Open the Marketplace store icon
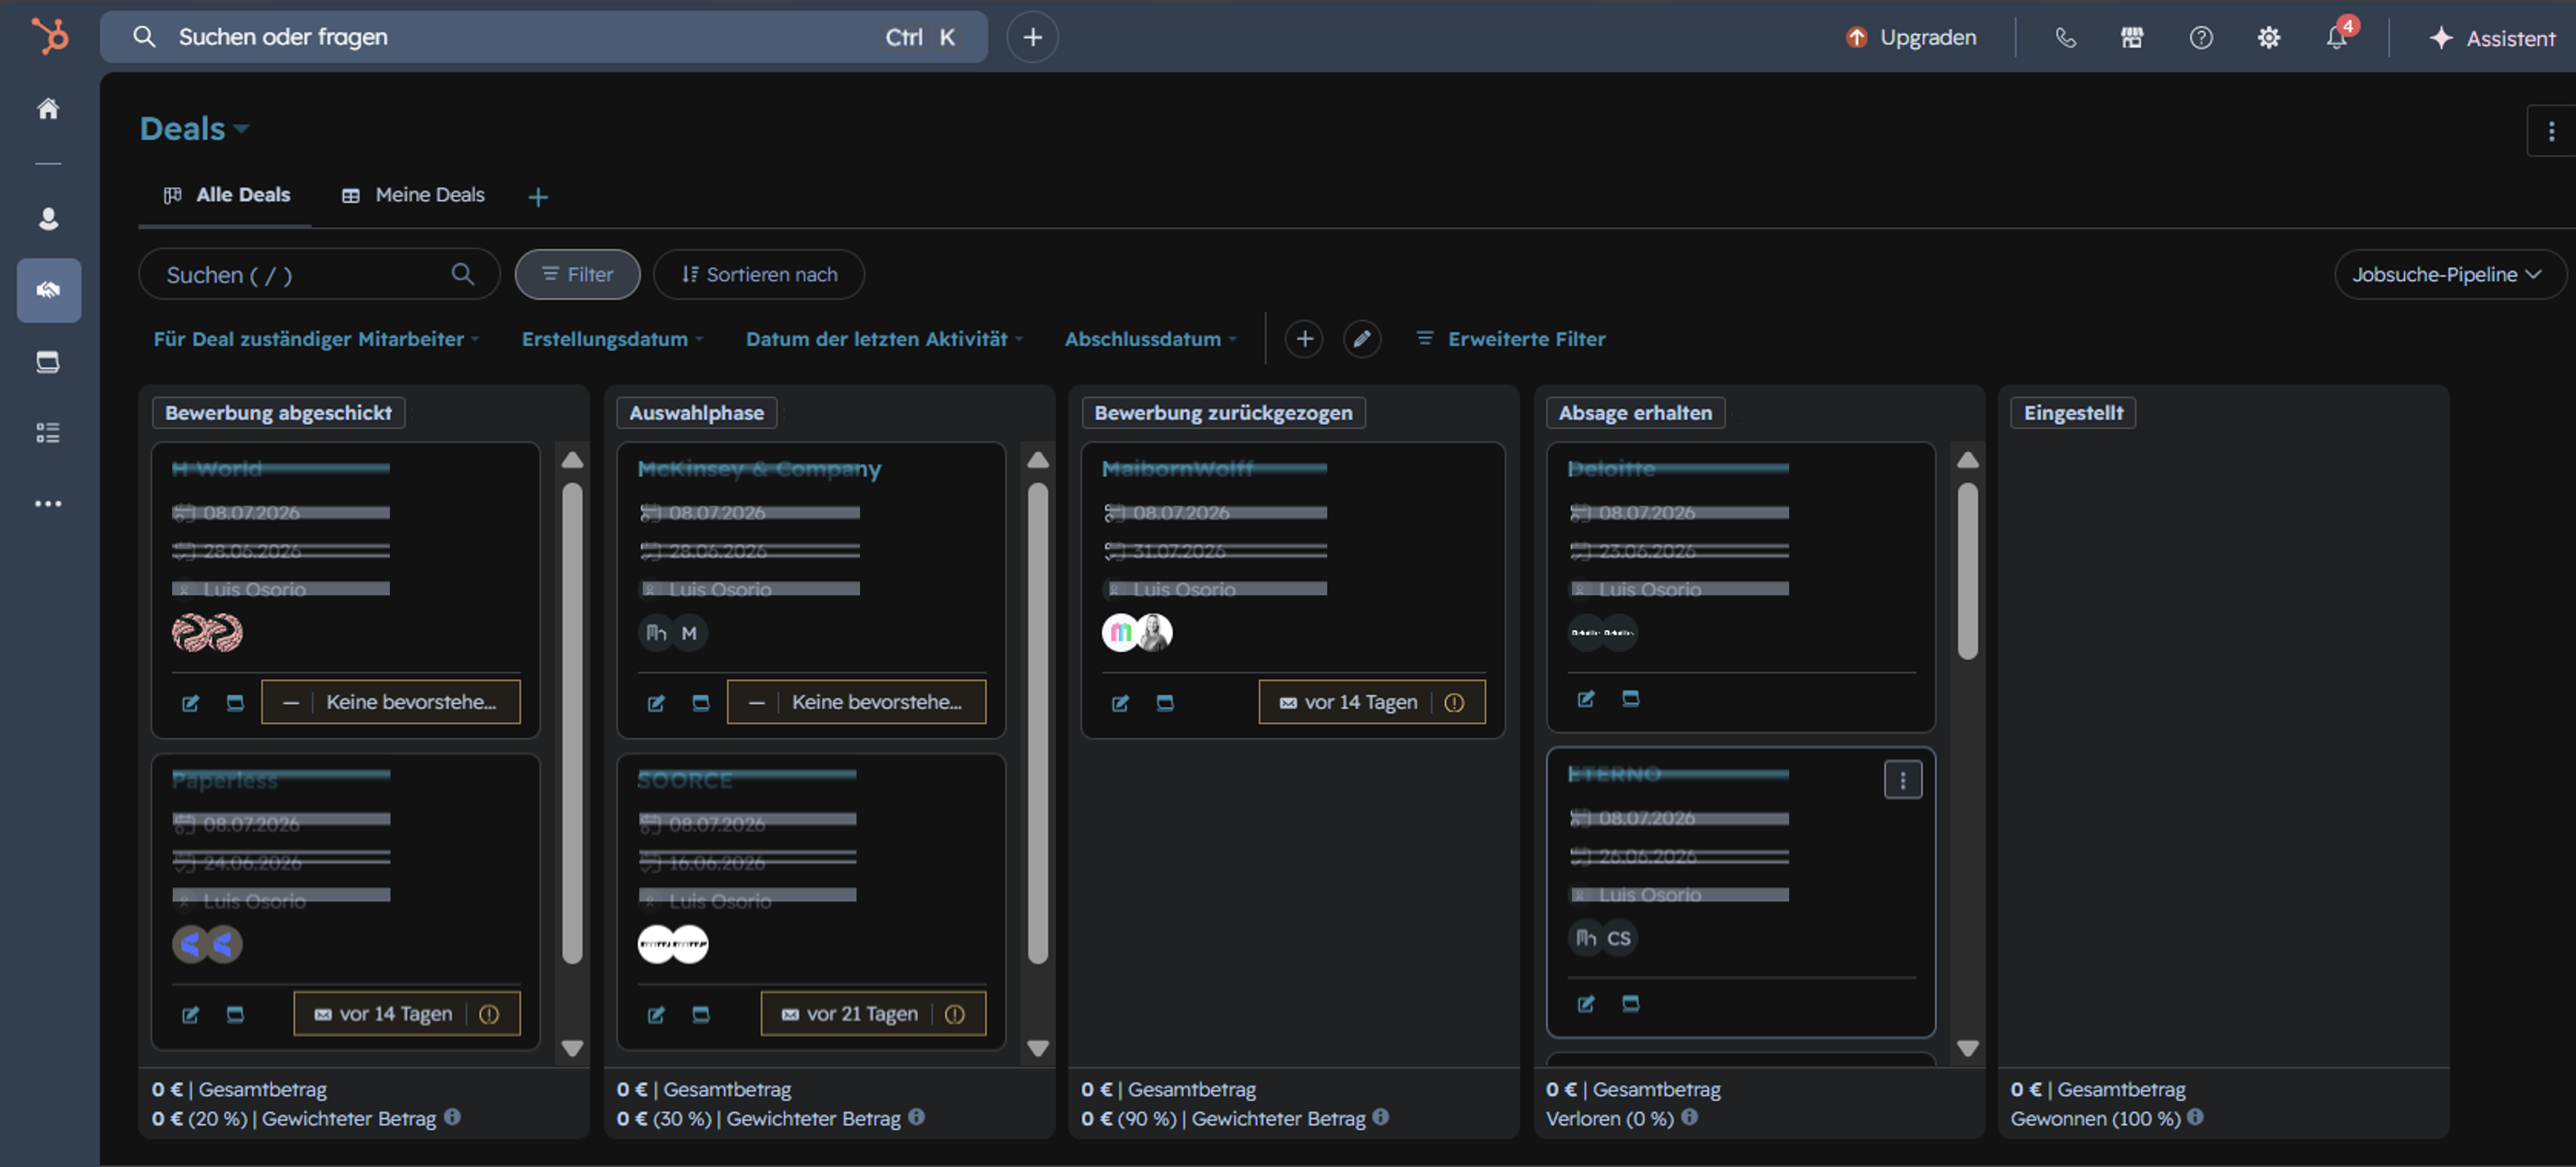Screen dimensions: 2576x1167 click(x=2132, y=38)
